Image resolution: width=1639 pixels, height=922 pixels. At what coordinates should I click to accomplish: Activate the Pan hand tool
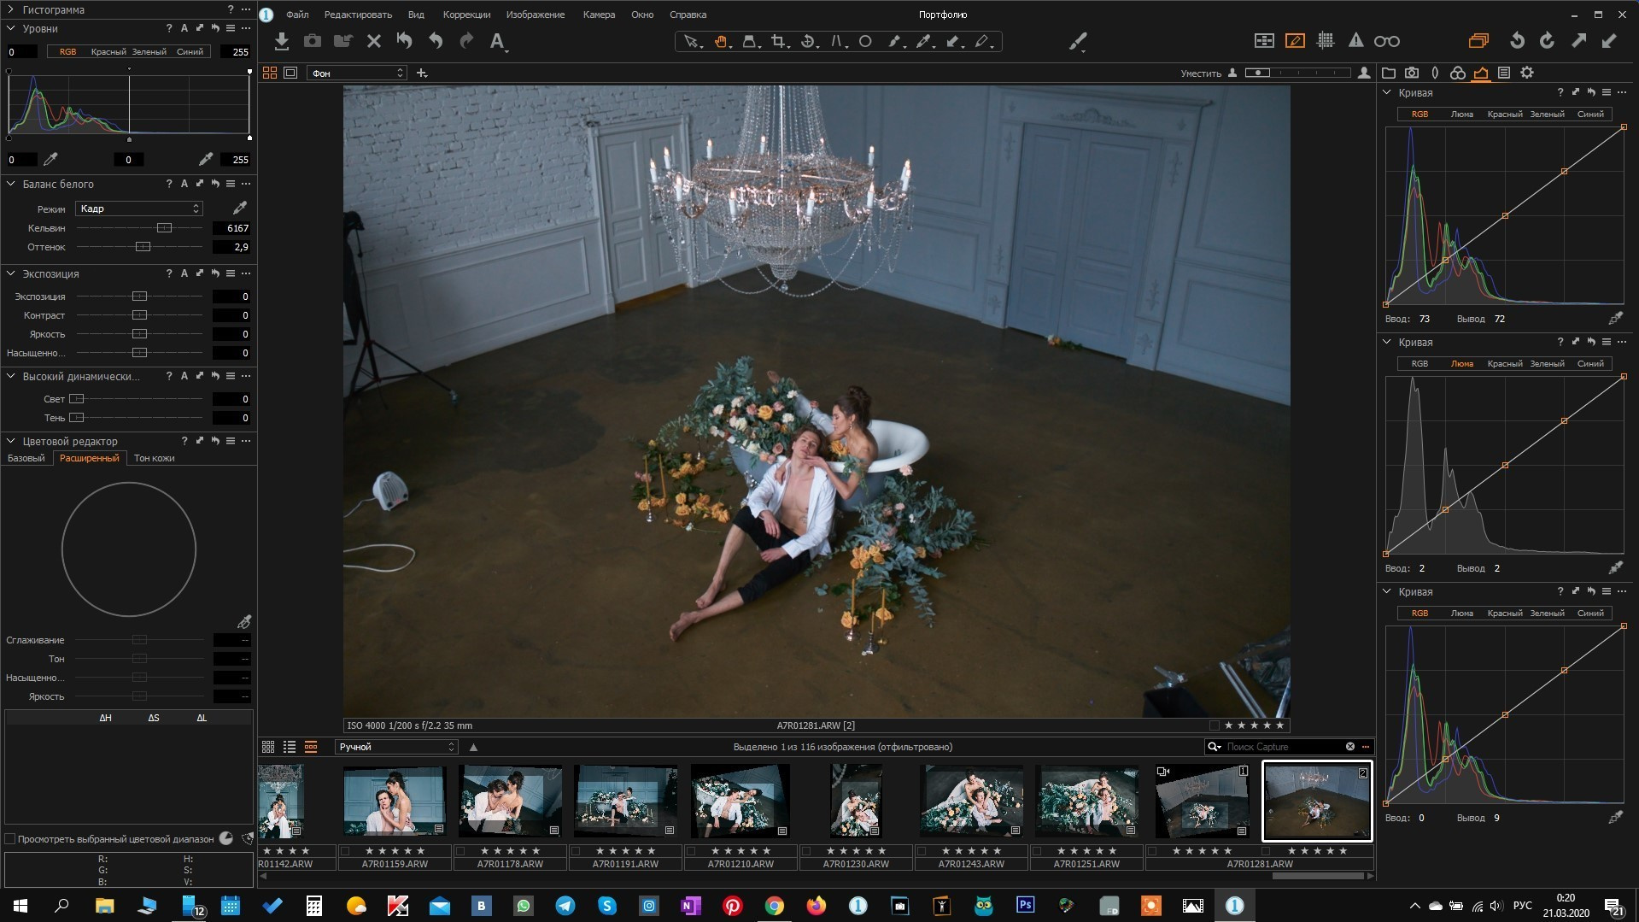pyautogui.click(x=721, y=41)
